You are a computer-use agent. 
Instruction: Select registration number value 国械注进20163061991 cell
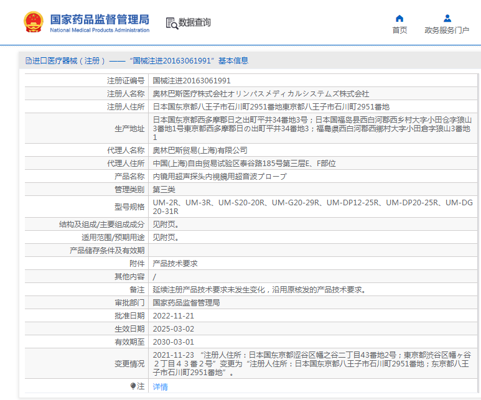click(x=192, y=81)
